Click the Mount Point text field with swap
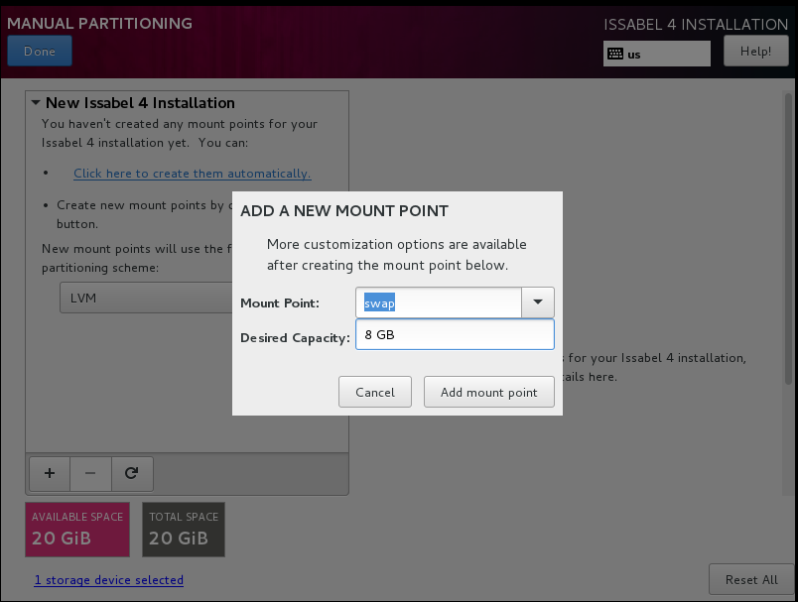 click(438, 302)
